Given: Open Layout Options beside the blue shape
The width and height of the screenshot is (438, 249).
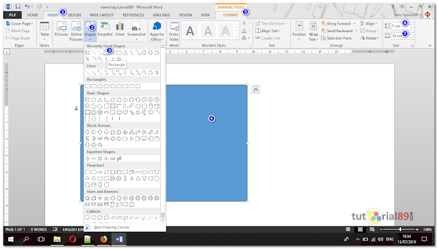Looking at the screenshot, I should pos(255,90).
